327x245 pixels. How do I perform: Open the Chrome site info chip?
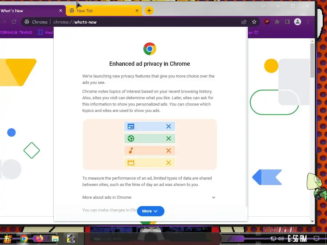[36, 22]
